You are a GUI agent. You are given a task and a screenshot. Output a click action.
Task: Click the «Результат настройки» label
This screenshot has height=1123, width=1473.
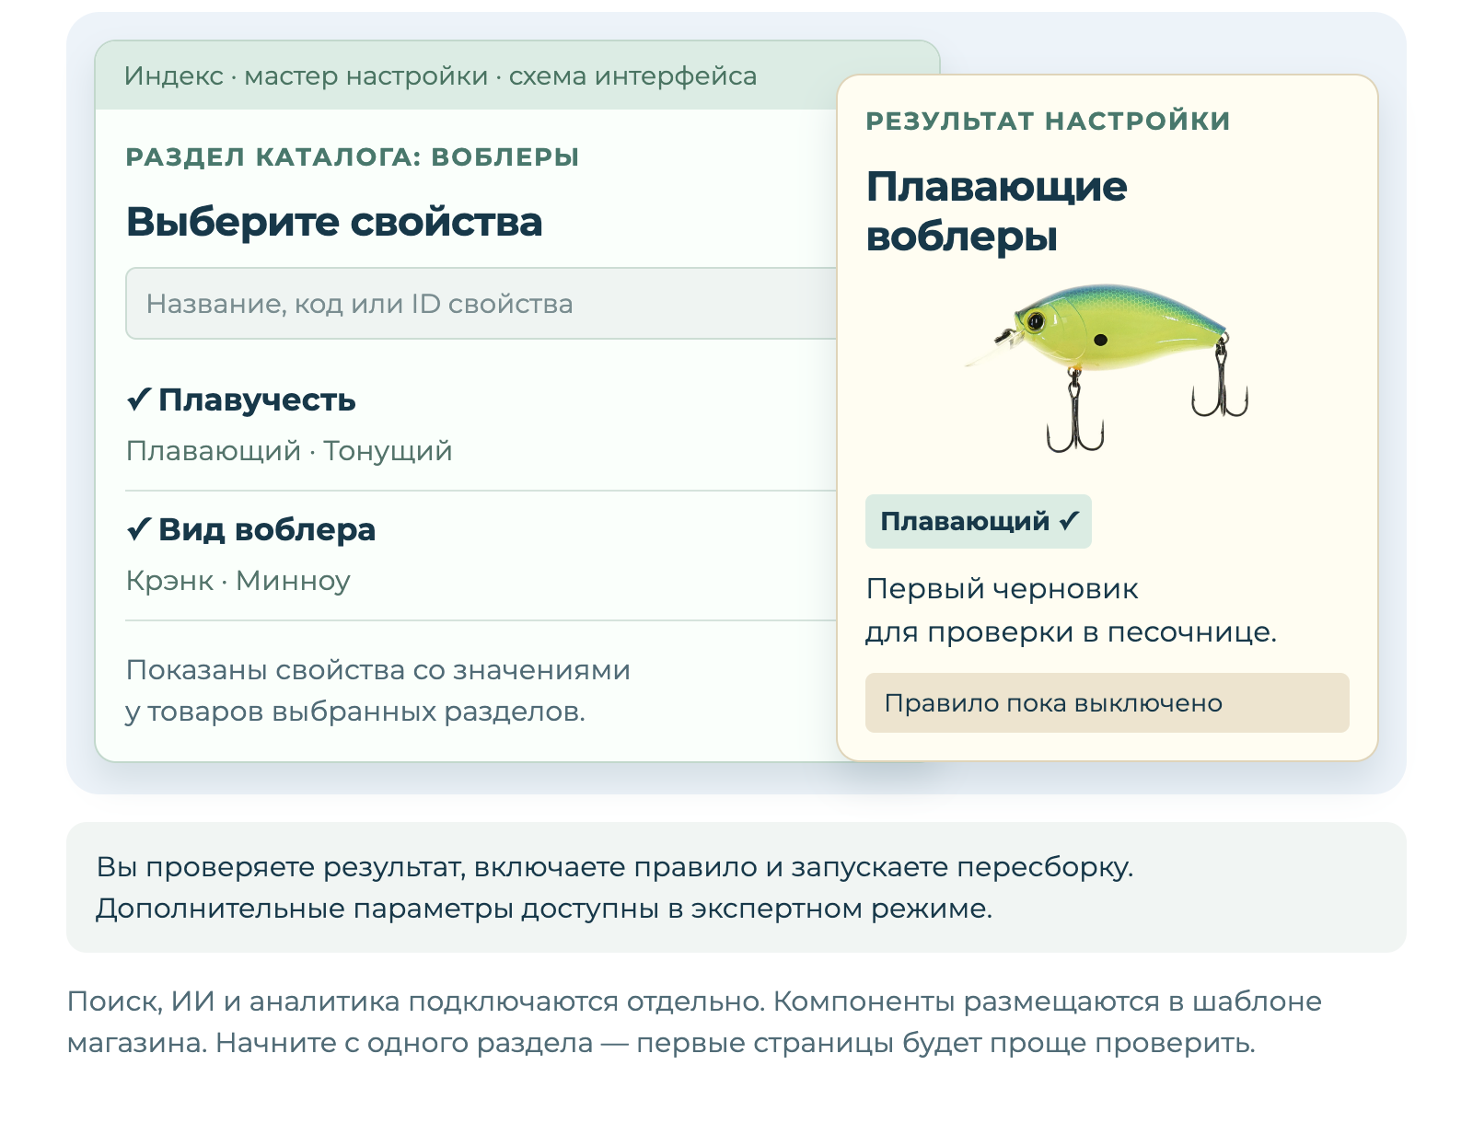[1048, 122]
